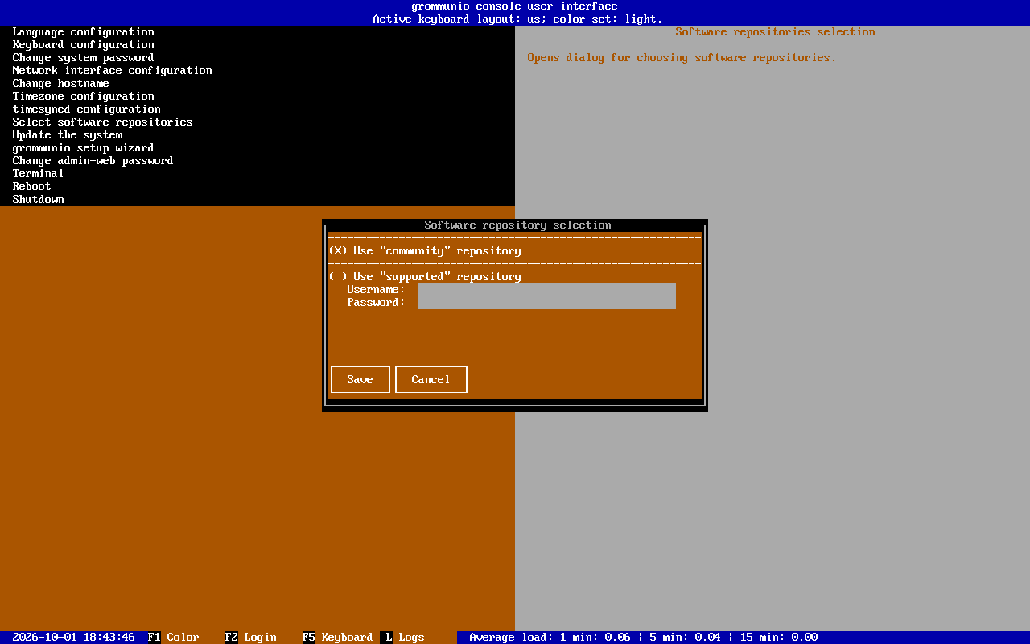Select the "community" repository radio option
Image resolution: width=1030 pixels, height=644 pixels.
pyautogui.click(x=425, y=251)
